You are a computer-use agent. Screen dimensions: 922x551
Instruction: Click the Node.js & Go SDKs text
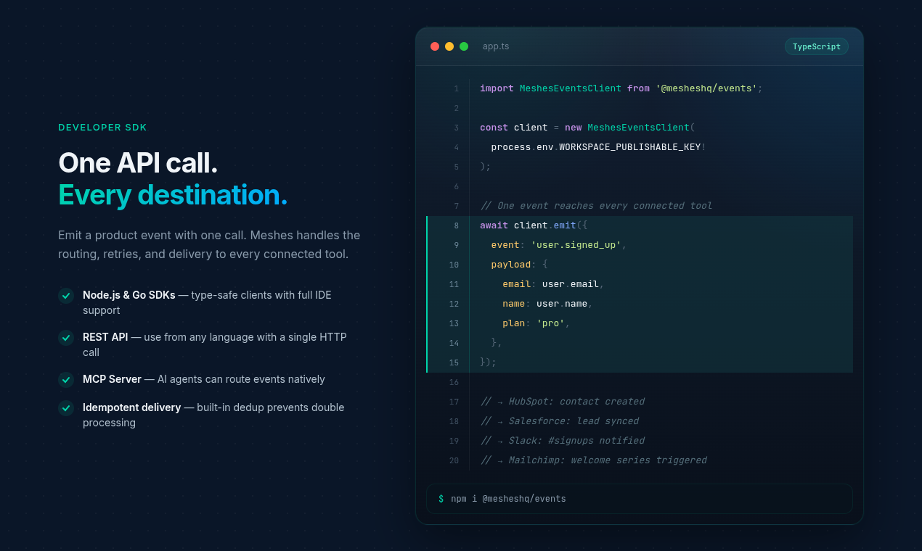click(x=129, y=295)
